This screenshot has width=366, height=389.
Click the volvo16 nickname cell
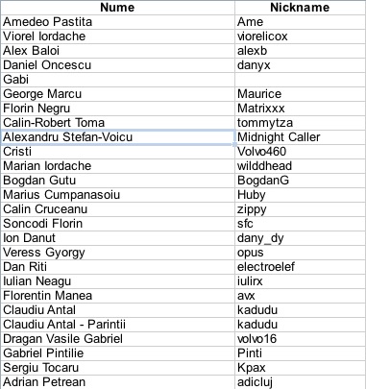pyautogui.click(x=300, y=339)
